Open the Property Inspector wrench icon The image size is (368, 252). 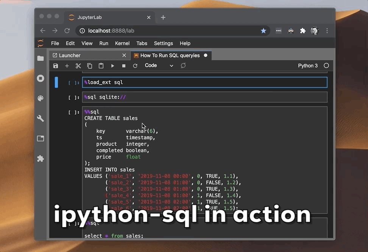click(x=41, y=118)
